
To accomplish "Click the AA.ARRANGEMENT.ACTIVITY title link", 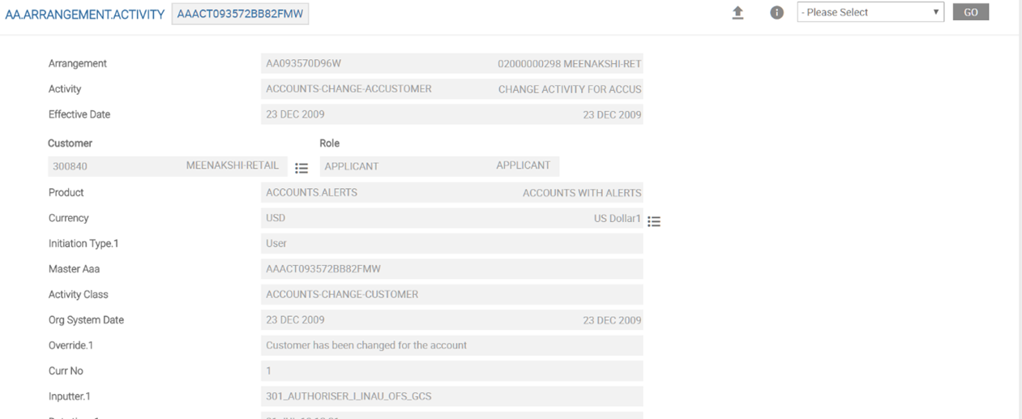I will (x=84, y=15).
